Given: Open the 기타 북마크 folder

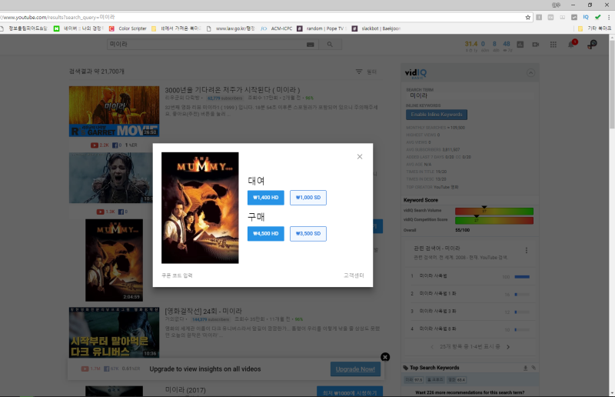Looking at the screenshot, I should point(594,28).
